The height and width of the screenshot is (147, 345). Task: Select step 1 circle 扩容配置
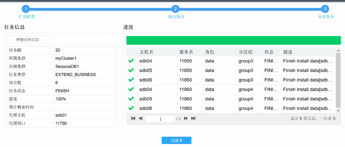(x=26, y=9)
